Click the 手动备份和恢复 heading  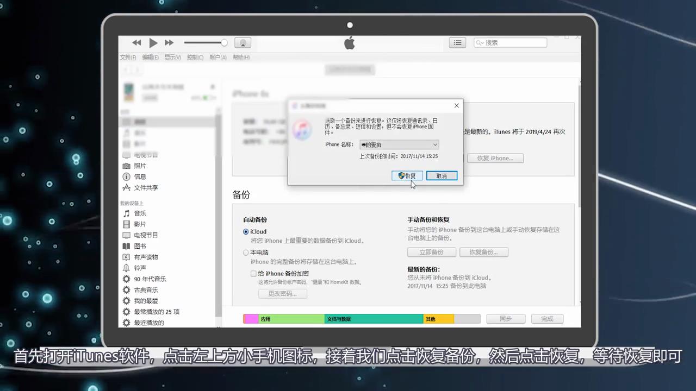click(428, 220)
